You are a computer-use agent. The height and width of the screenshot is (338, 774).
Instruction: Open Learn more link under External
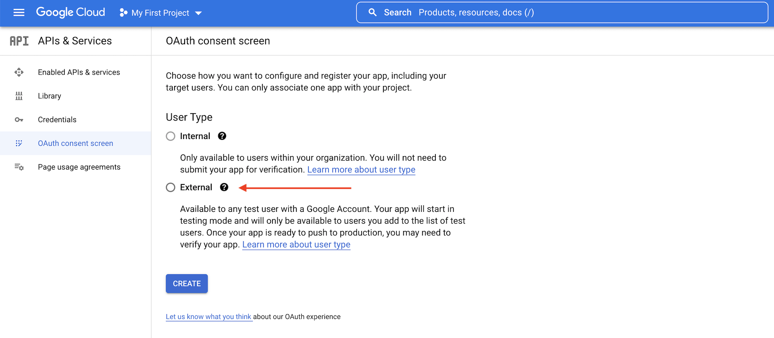pyautogui.click(x=296, y=245)
